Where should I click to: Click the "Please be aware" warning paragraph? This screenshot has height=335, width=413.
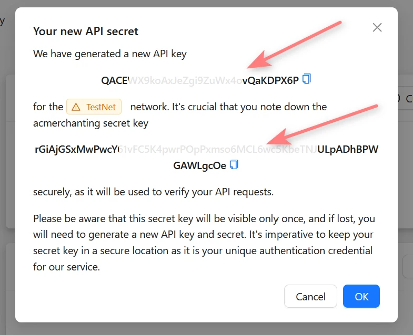point(204,243)
